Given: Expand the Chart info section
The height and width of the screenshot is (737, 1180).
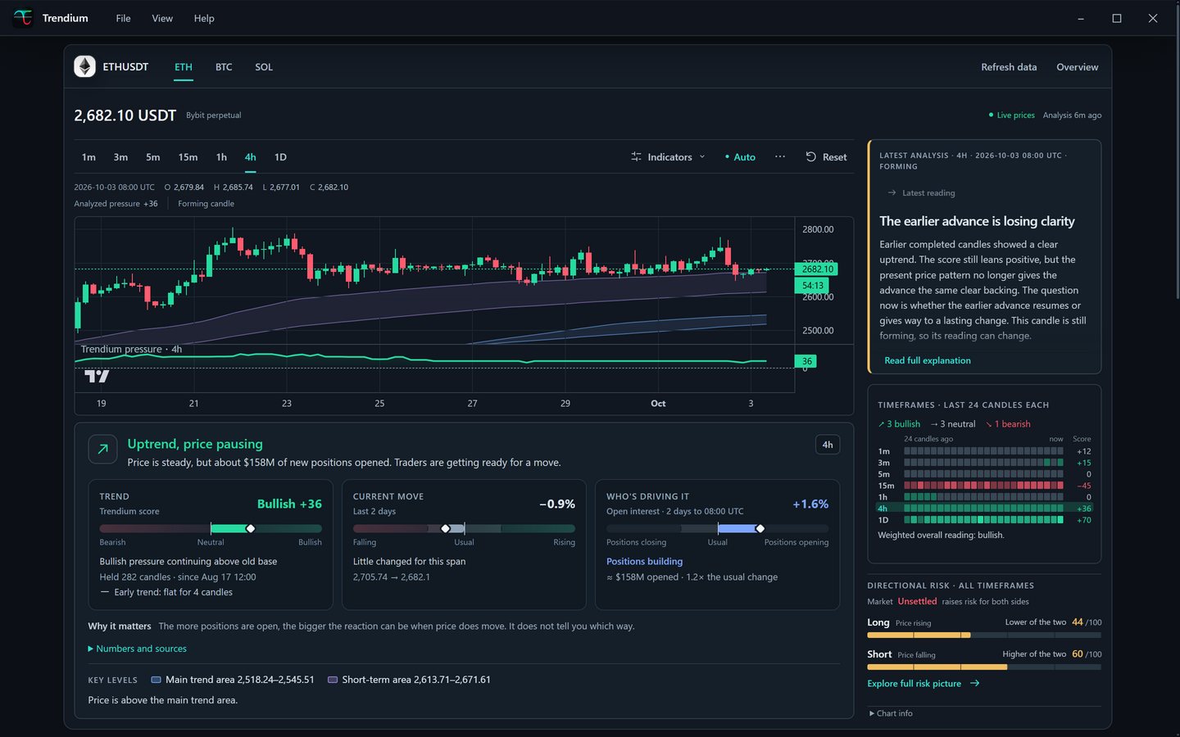Looking at the screenshot, I should coord(891,713).
